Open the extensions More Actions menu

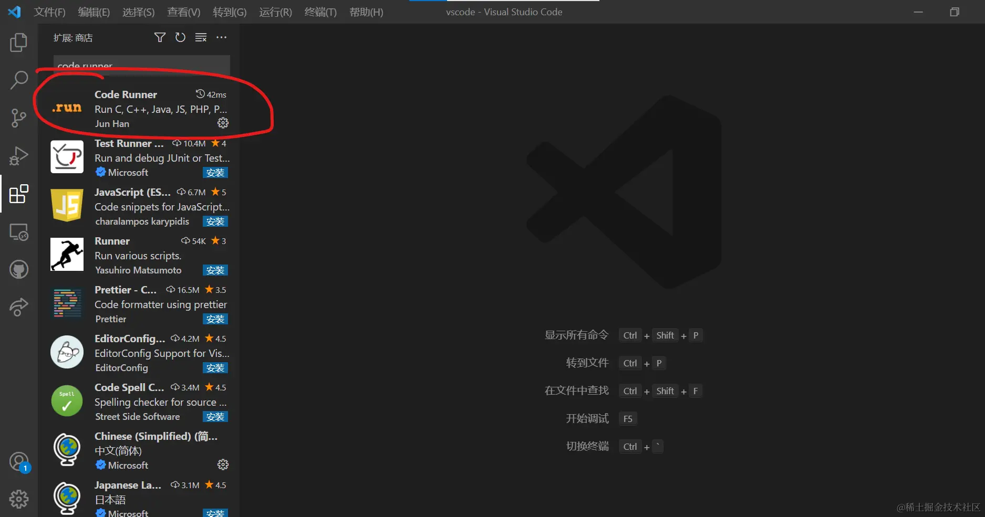click(x=221, y=37)
